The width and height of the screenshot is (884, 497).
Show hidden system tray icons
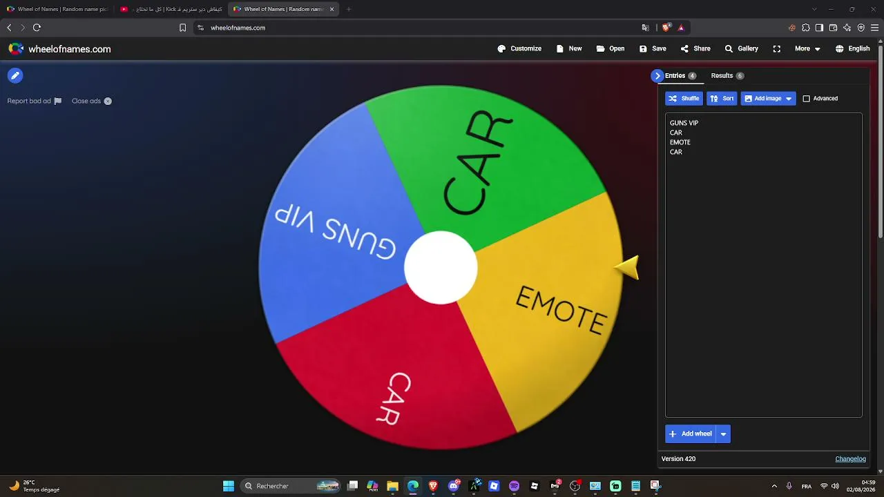tap(774, 486)
